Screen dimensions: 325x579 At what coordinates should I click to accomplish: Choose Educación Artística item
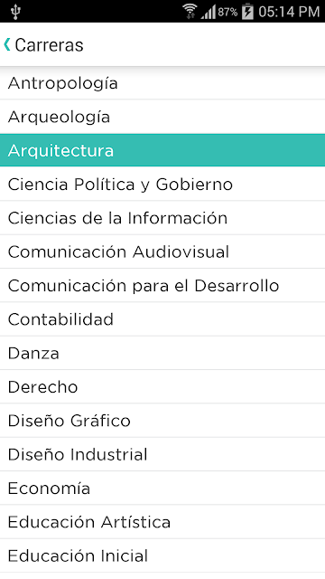click(x=162, y=522)
